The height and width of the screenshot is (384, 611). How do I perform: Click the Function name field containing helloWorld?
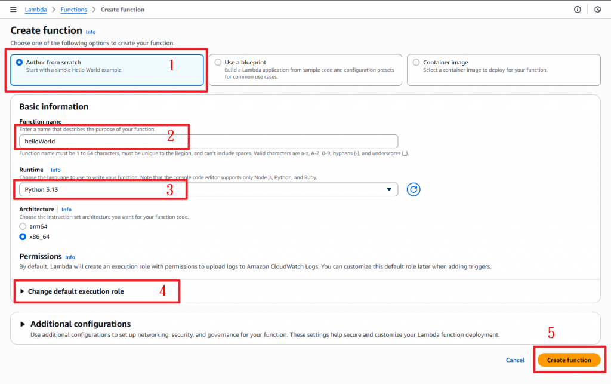pyautogui.click(x=208, y=141)
